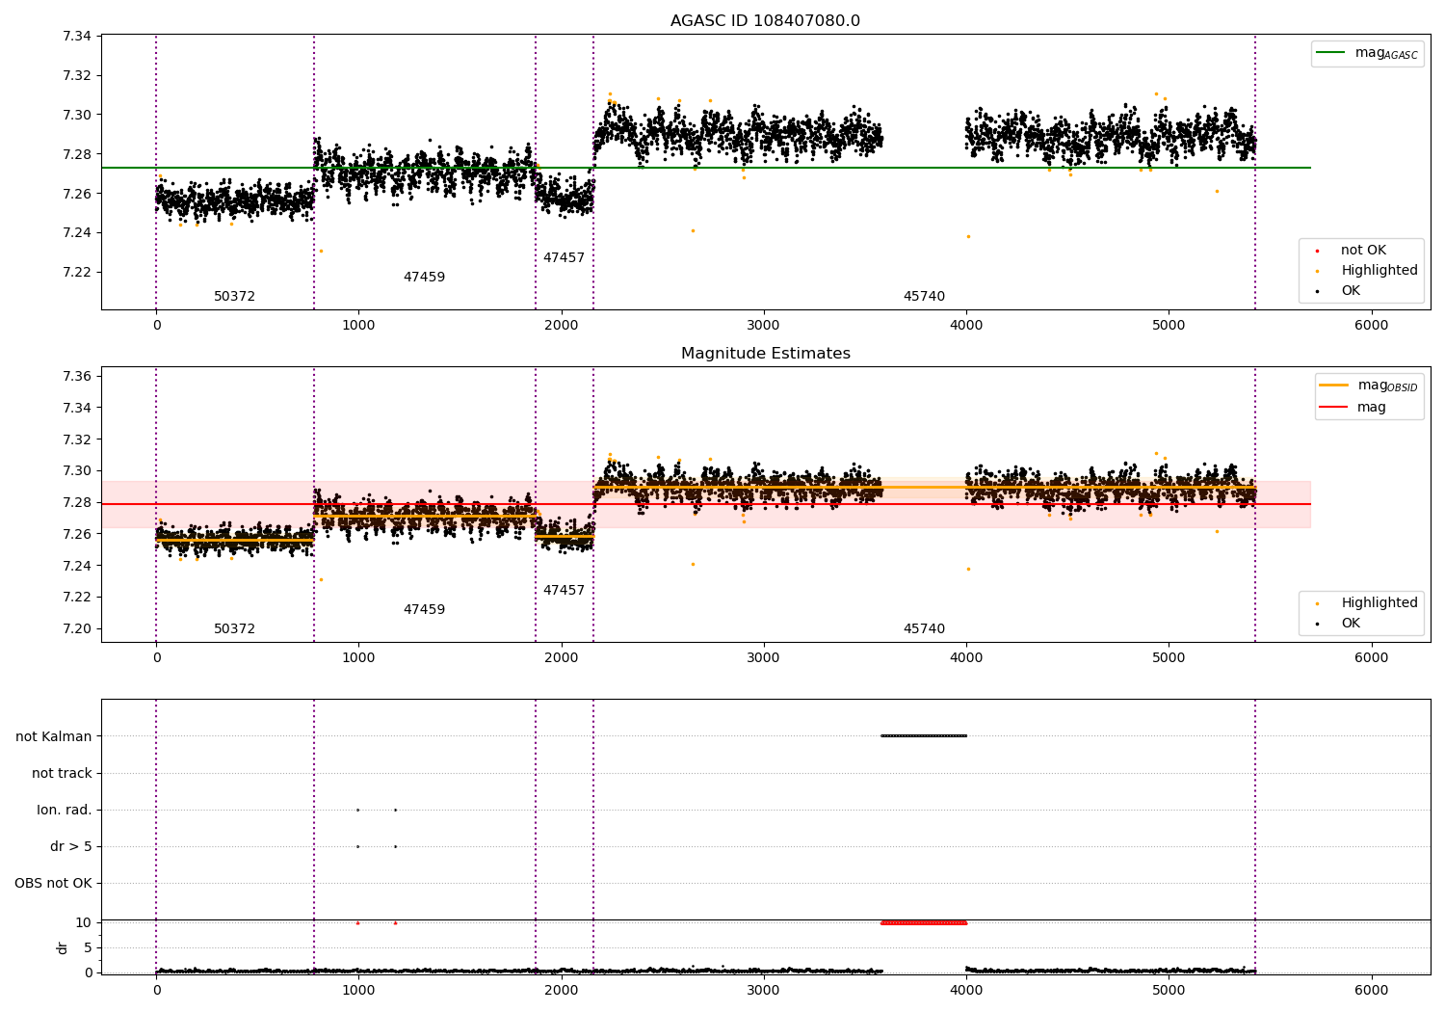The image size is (1445, 1012).
Task: Click obsid label 45740 in the top plot
Action: 924,297
